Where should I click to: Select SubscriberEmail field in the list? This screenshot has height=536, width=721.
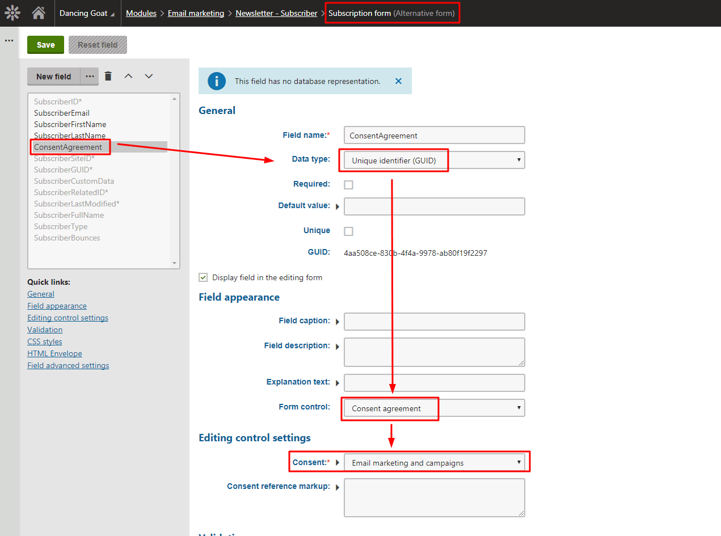pyautogui.click(x=62, y=113)
